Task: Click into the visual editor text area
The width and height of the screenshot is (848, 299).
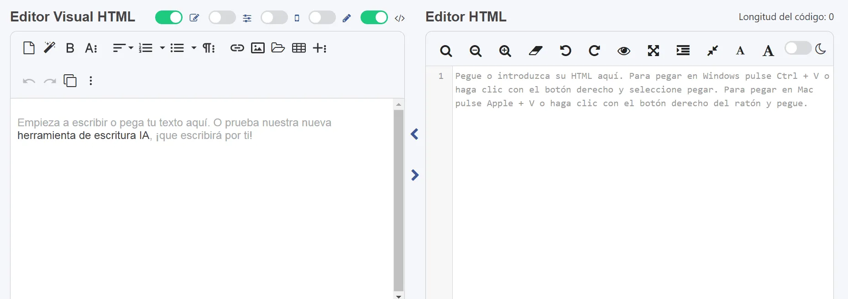Action: point(202,199)
